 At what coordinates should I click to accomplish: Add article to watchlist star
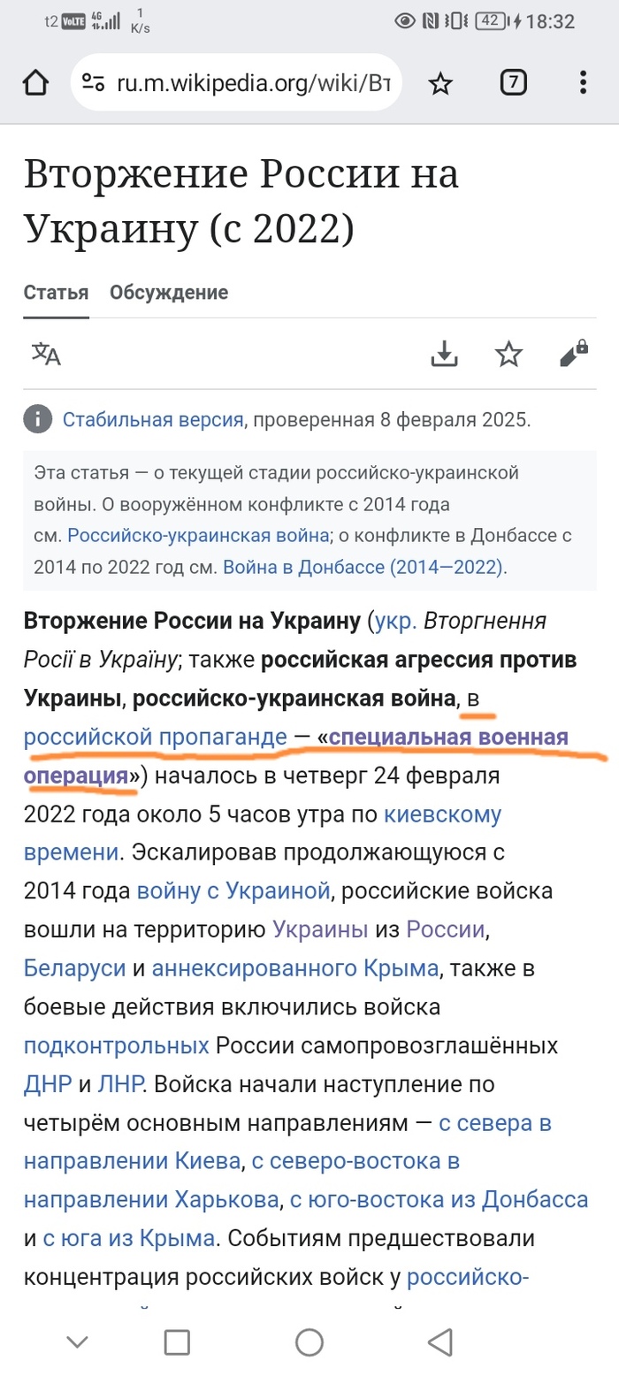pos(508,355)
